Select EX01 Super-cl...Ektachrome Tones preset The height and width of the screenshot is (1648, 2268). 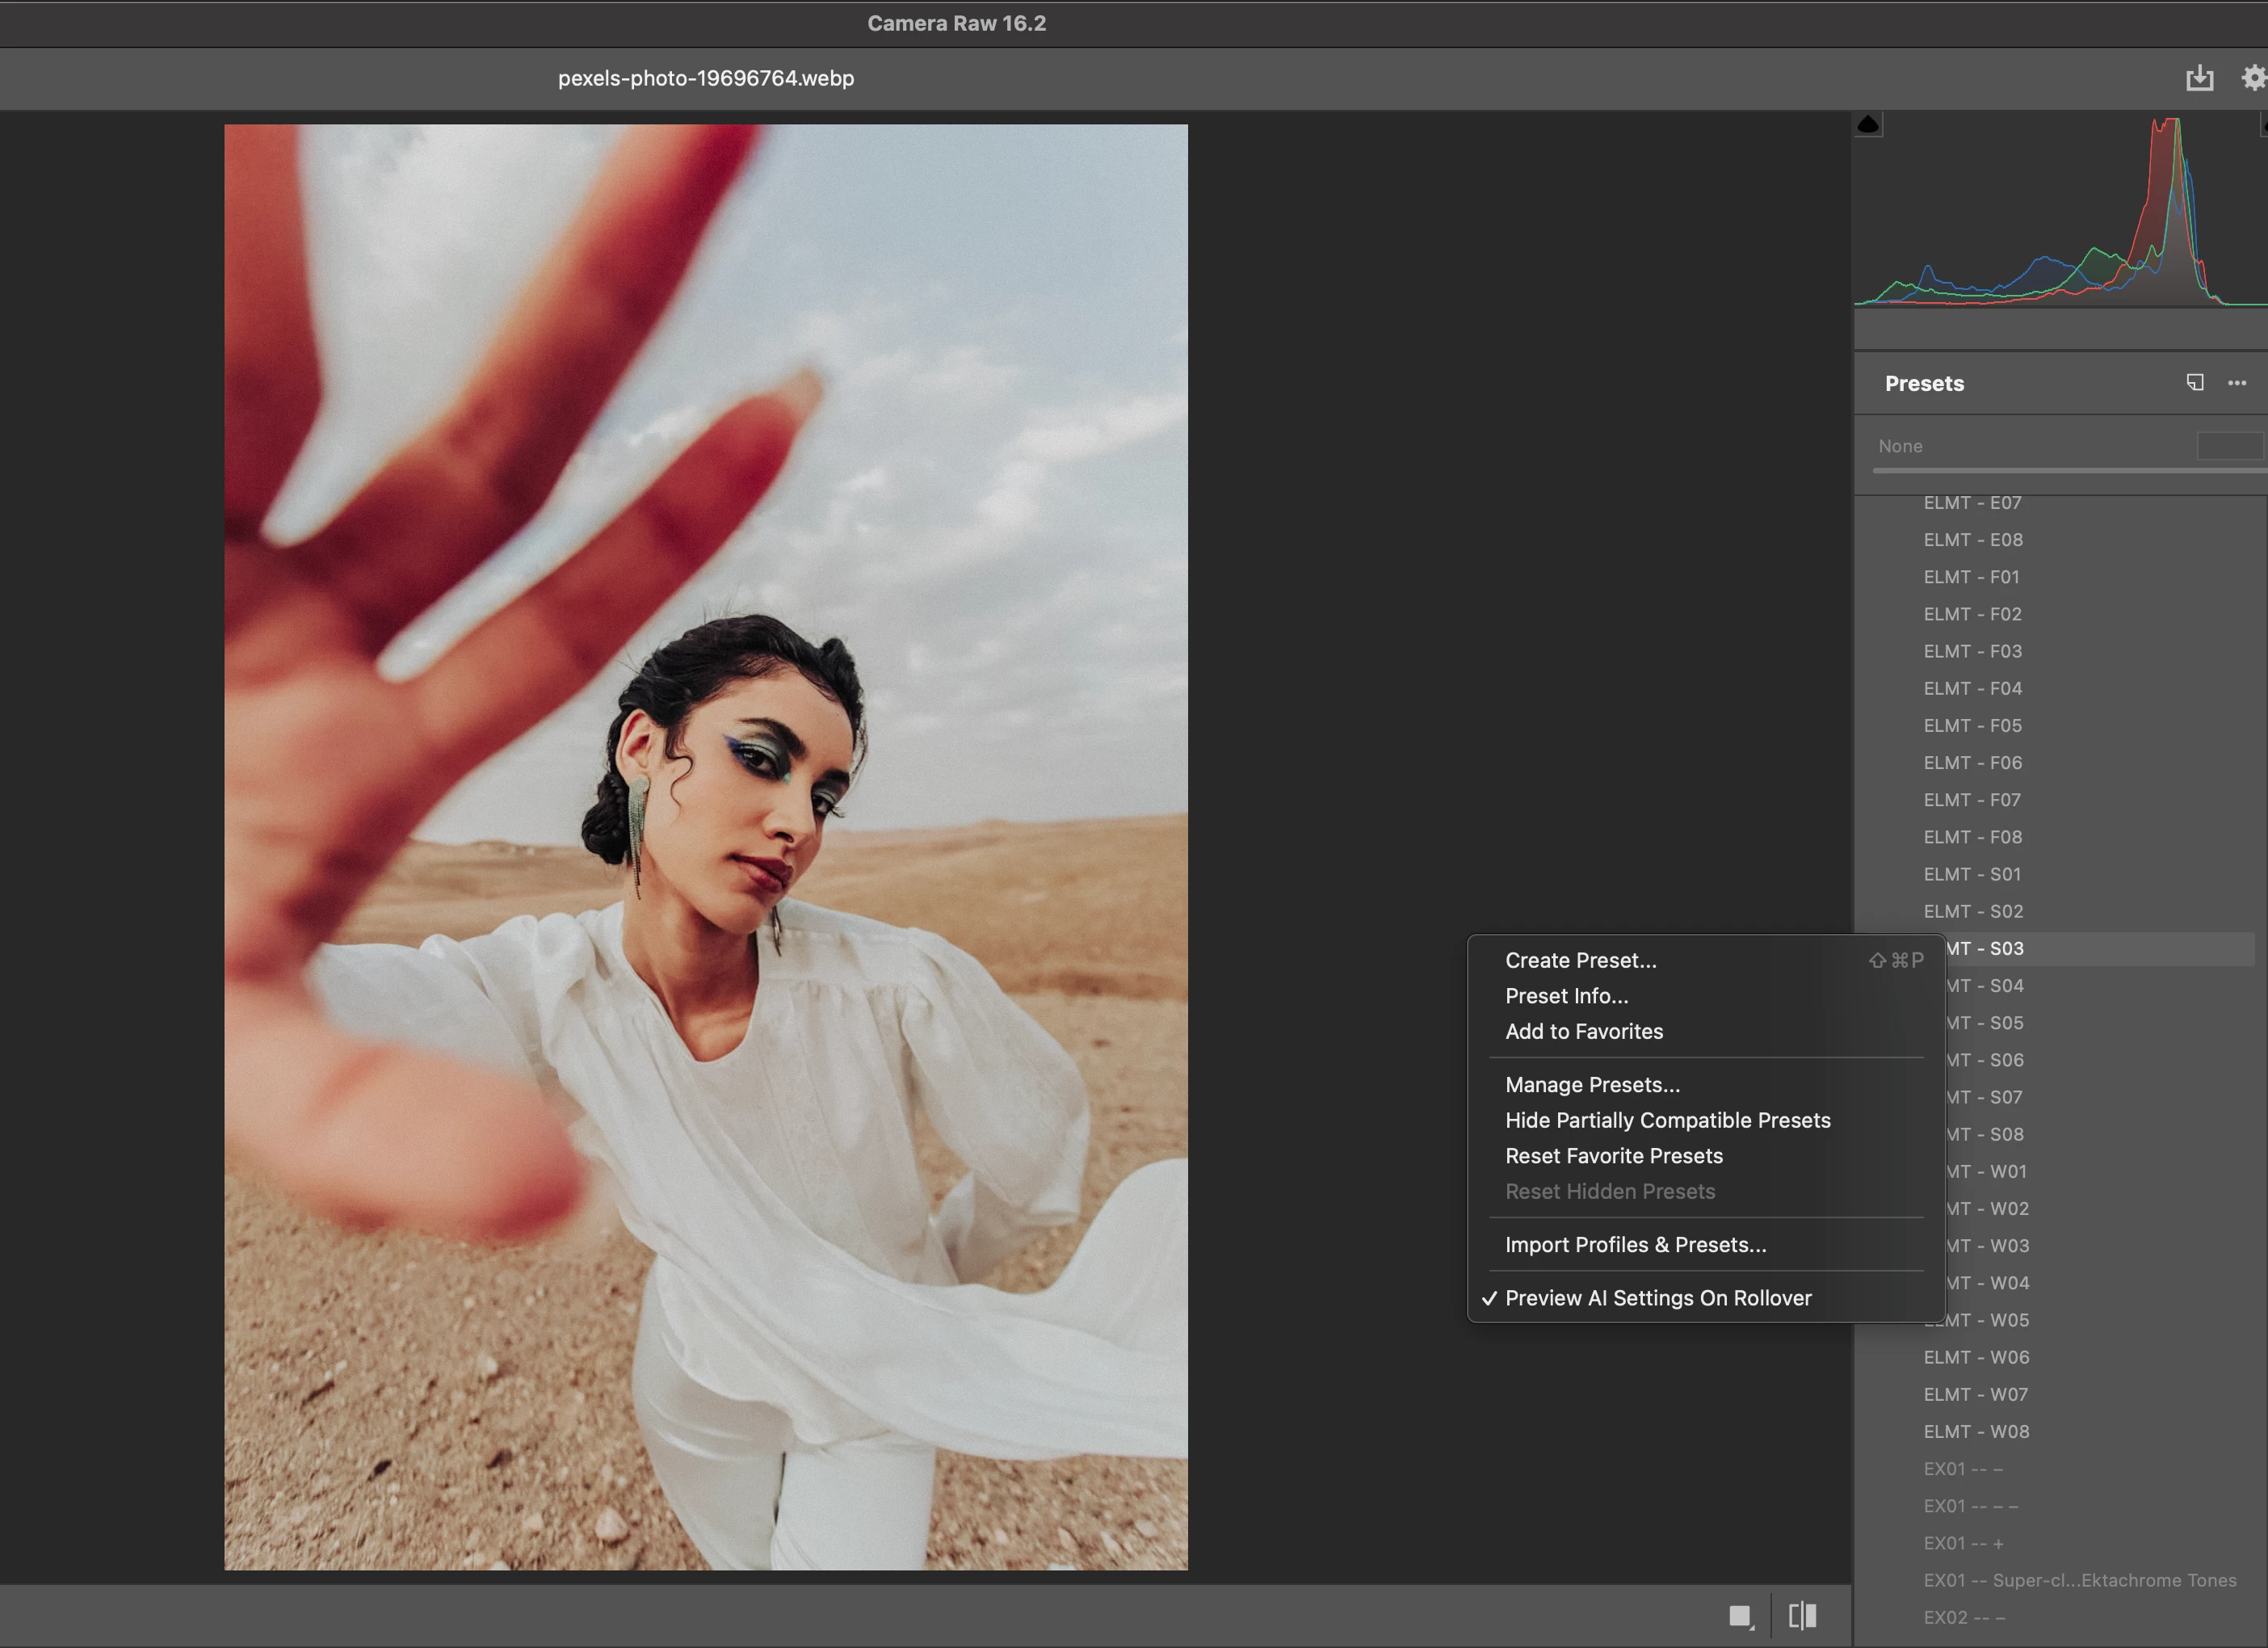point(2079,1580)
